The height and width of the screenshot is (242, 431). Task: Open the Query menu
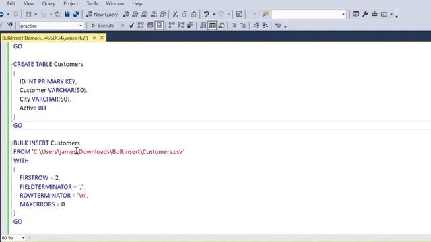[48, 3]
